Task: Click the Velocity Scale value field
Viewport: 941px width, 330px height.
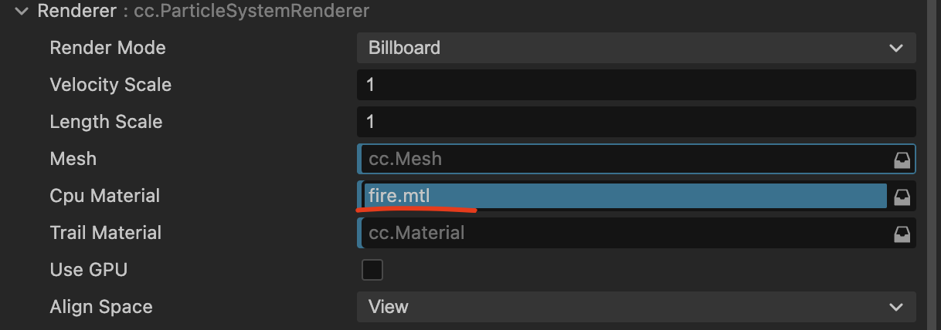Action: 636,85
